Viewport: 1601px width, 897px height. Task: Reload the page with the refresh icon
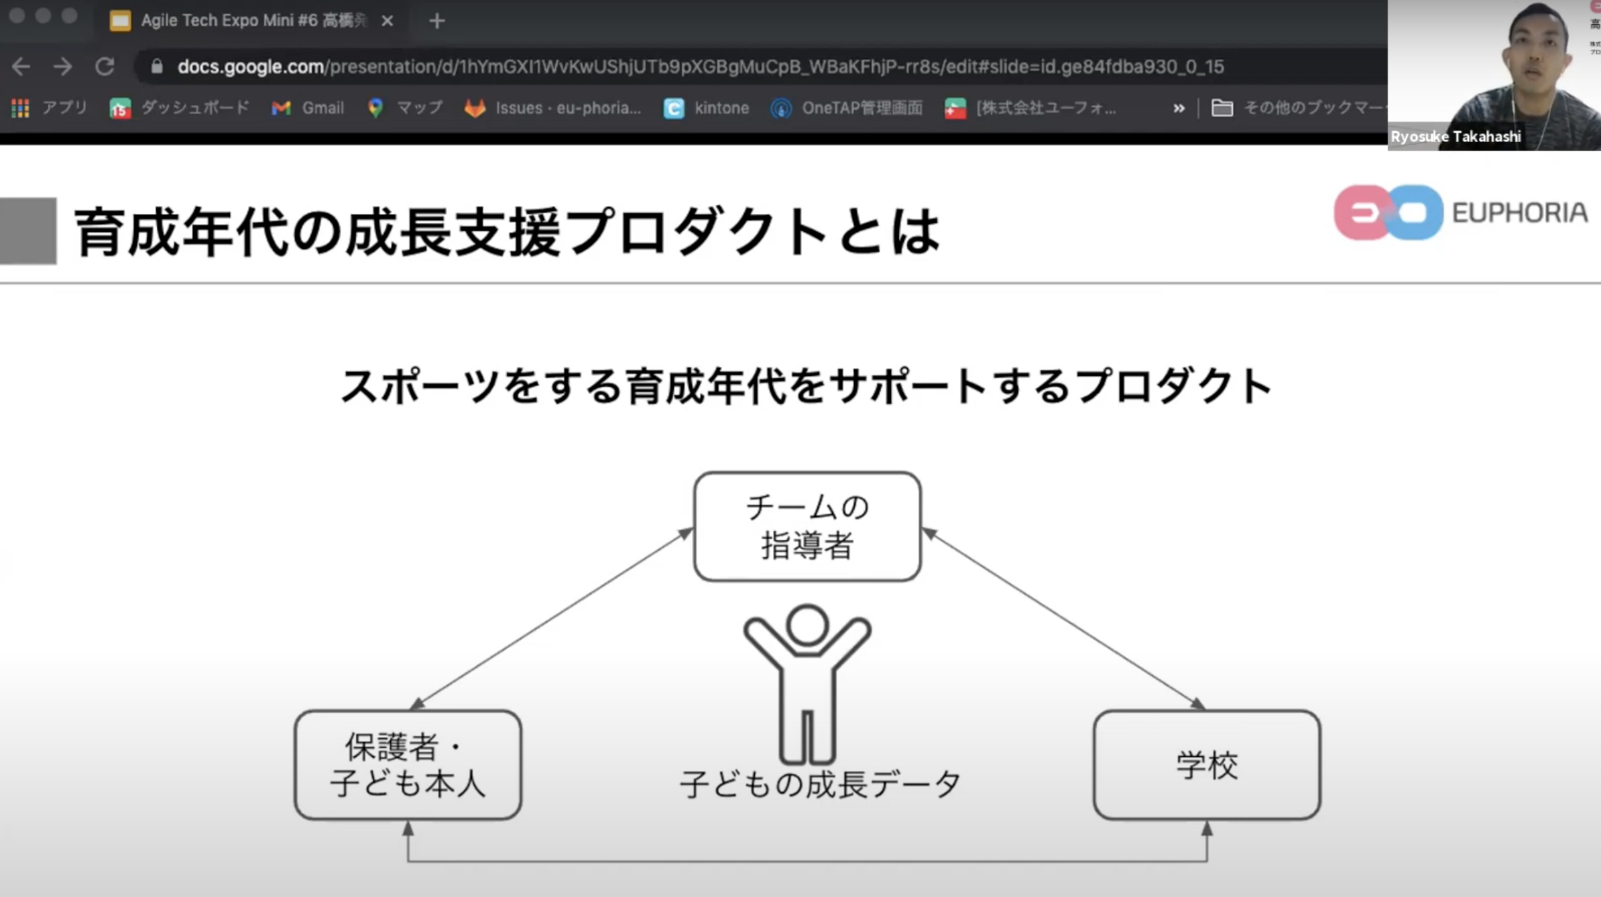[105, 66]
